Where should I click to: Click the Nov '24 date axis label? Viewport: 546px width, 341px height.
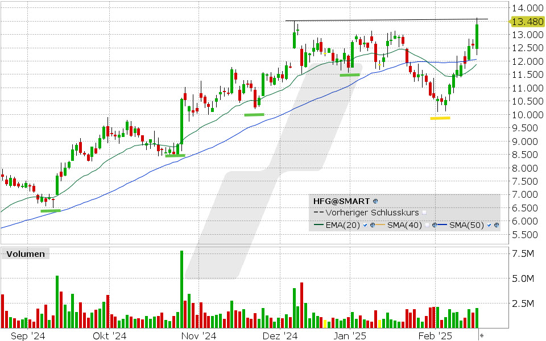[199, 336]
